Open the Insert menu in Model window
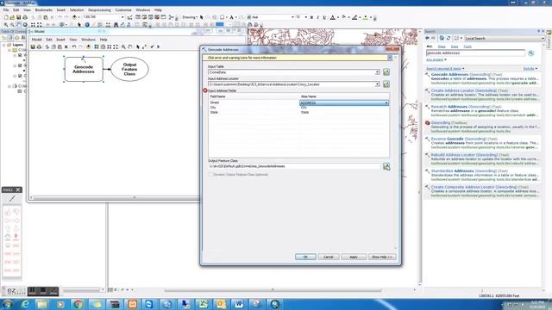The height and width of the screenshot is (310, 552). click(60, 40)
